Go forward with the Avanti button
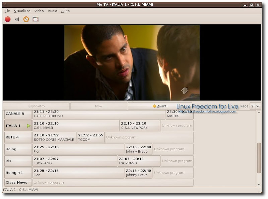Viewport: 268px width, 199px height. click(160, 106)
